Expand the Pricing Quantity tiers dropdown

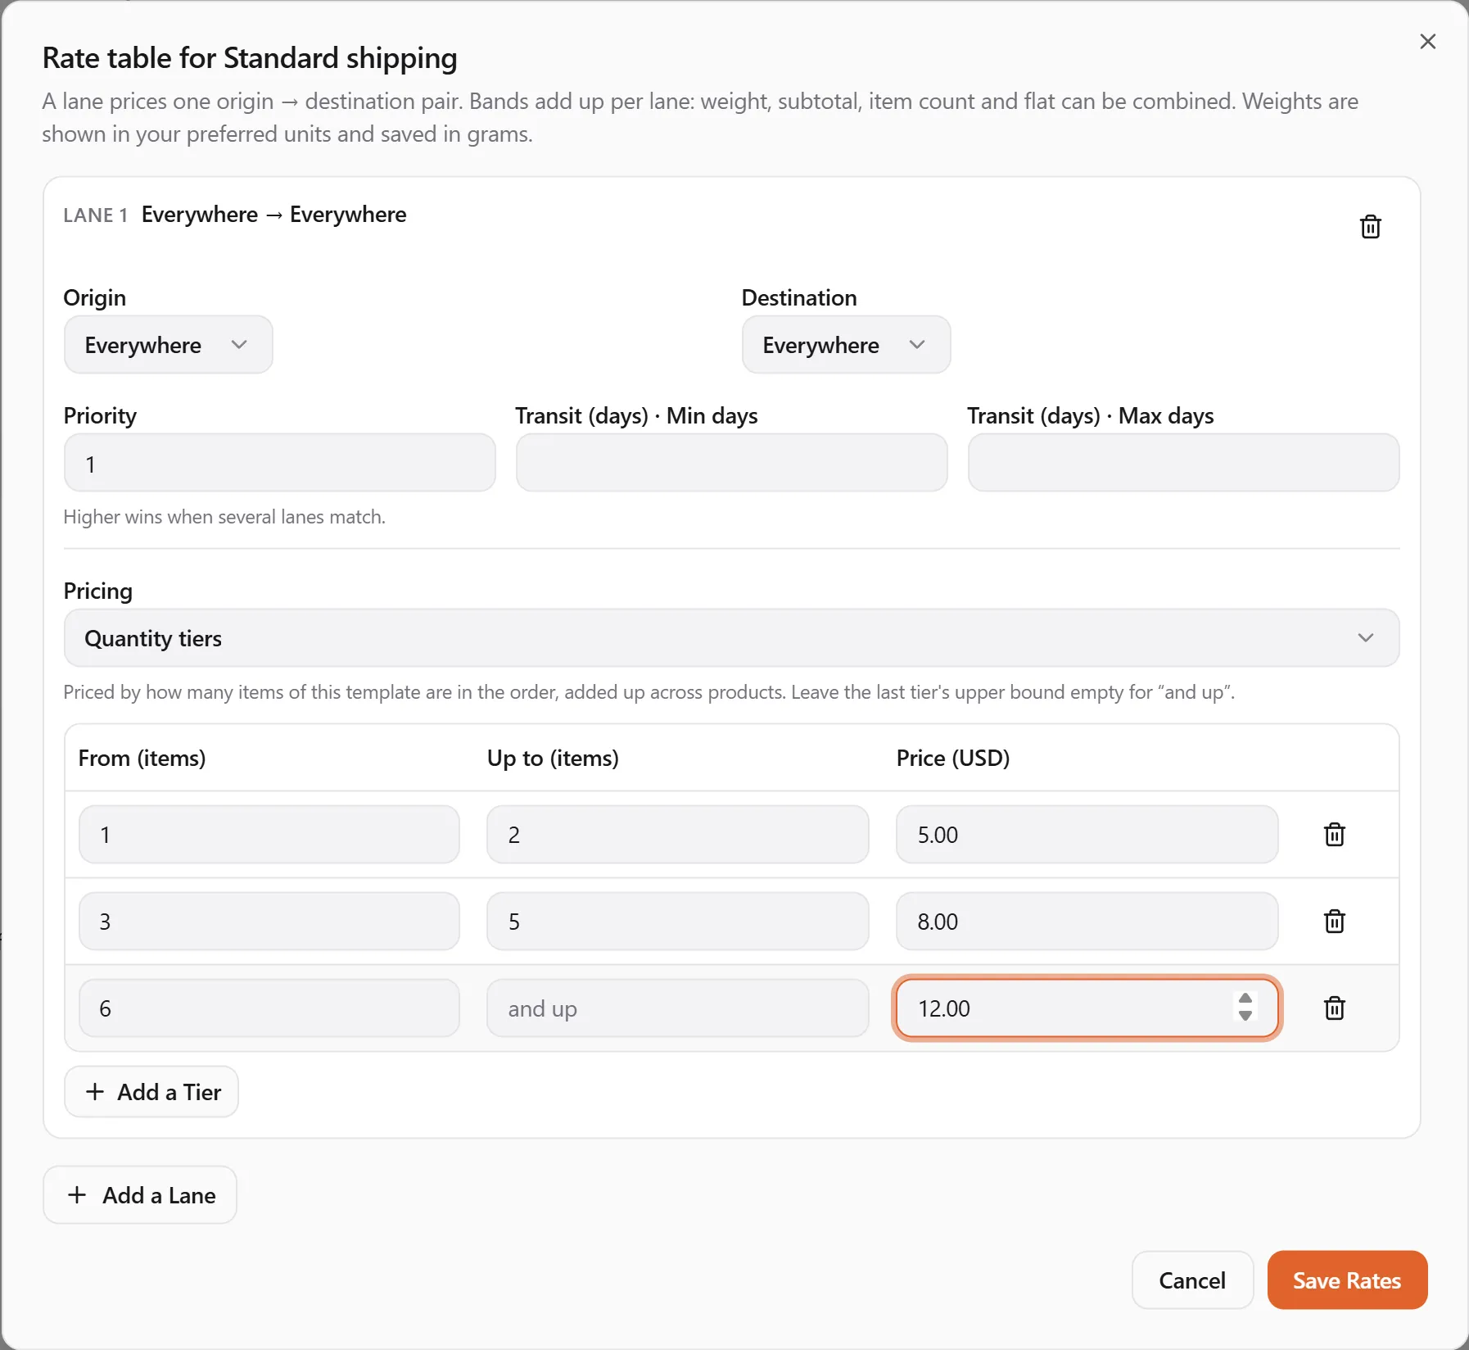pyautogui.click(x=731, y=638)
